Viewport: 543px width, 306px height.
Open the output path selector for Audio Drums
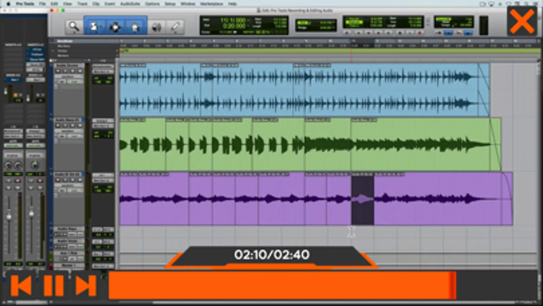[x=103, y=71]
